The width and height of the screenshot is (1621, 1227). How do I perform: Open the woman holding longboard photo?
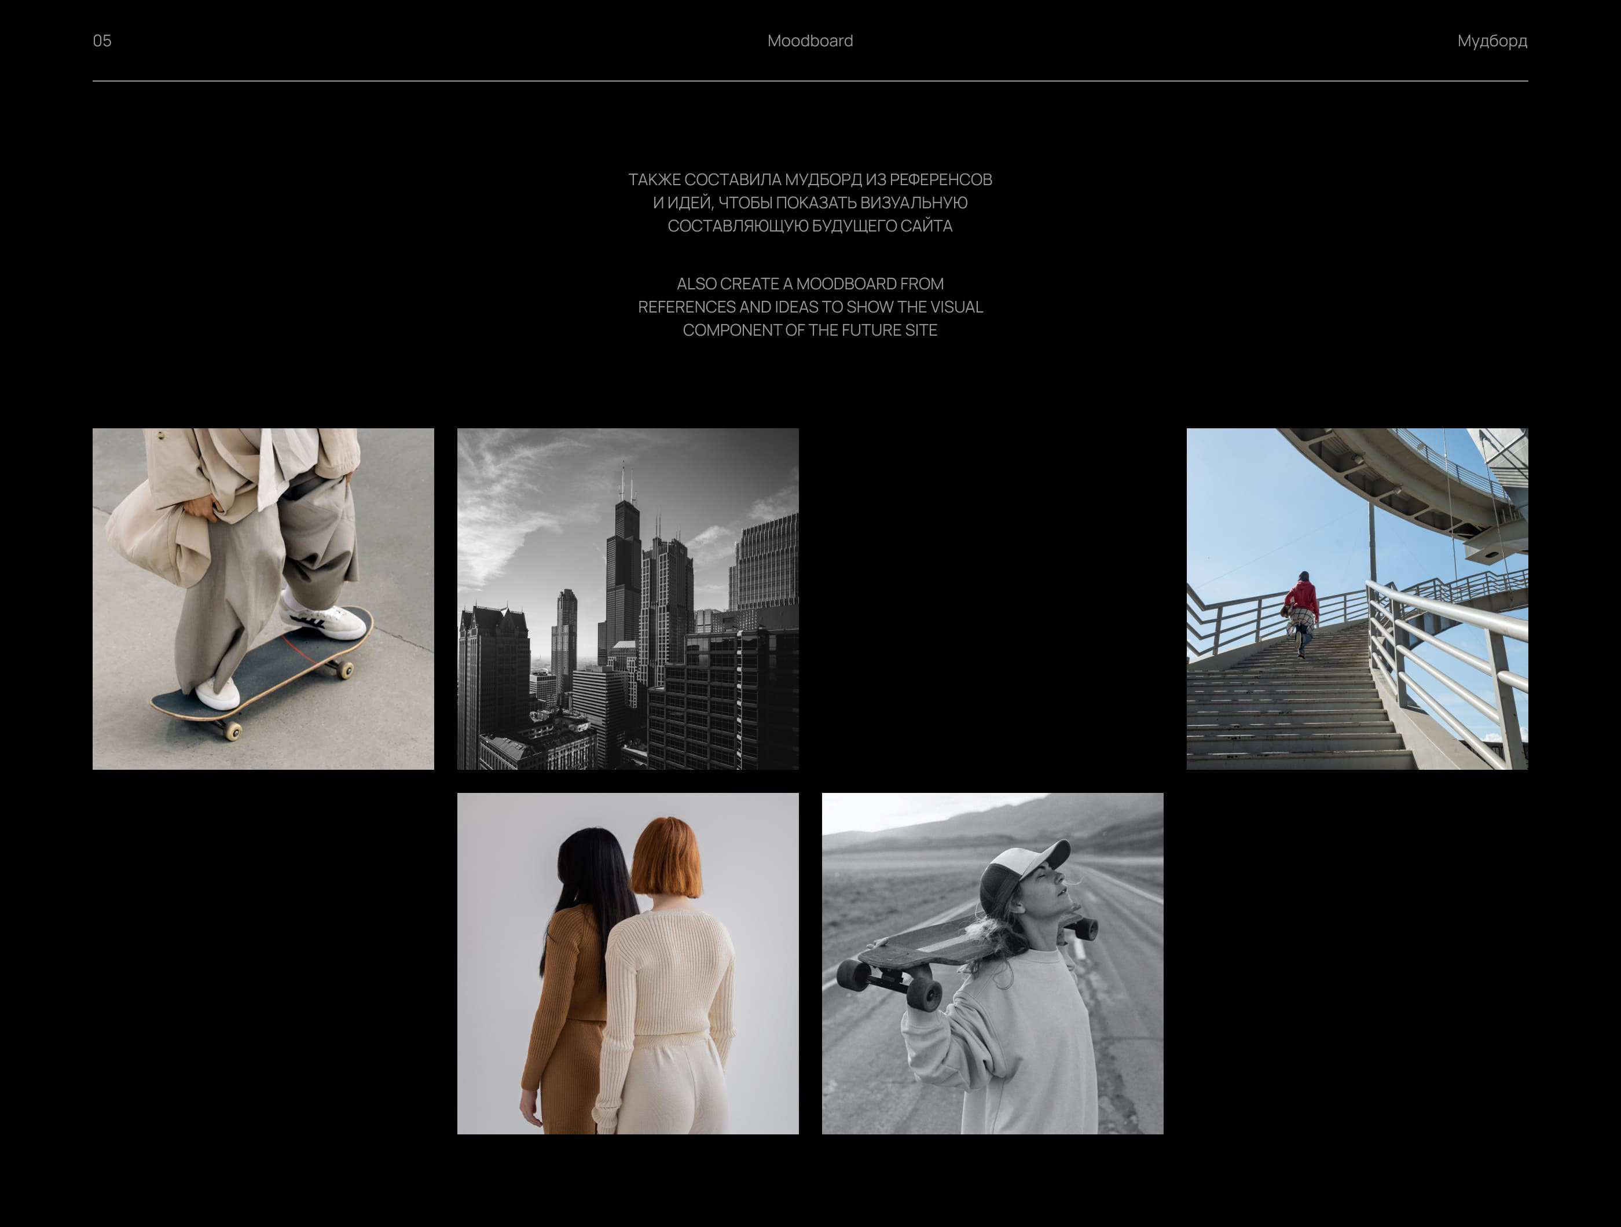[992, 963]
